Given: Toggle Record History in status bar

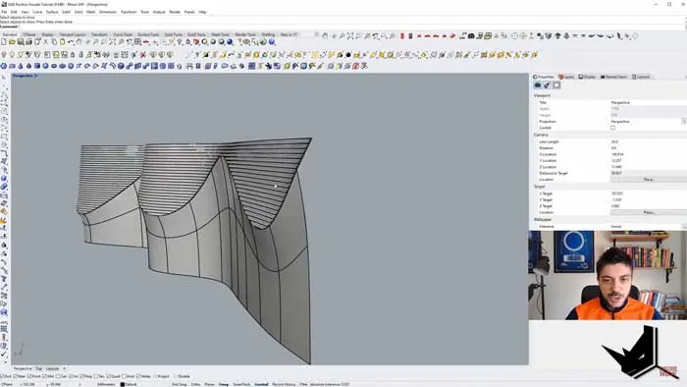Looking at the screenshot, I should (x=284, y=384).
